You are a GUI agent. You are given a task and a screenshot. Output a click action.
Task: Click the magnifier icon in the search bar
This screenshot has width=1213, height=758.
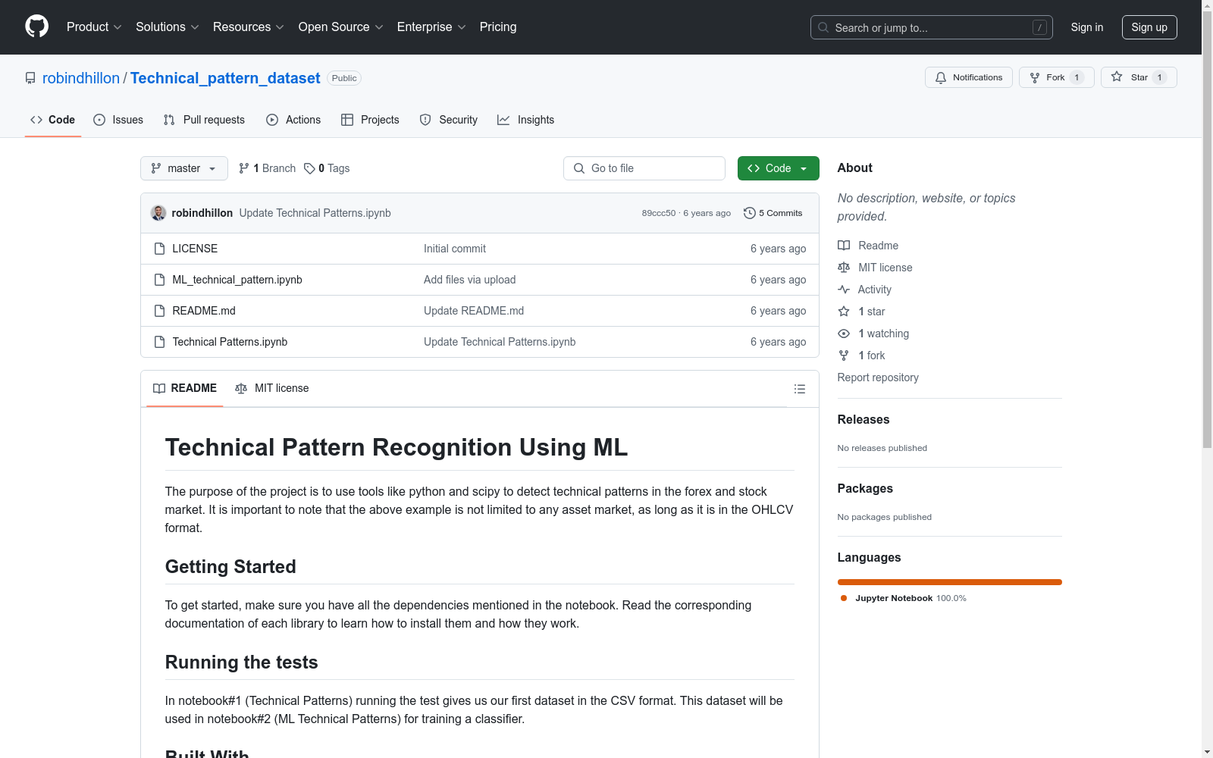click(823, 27)
